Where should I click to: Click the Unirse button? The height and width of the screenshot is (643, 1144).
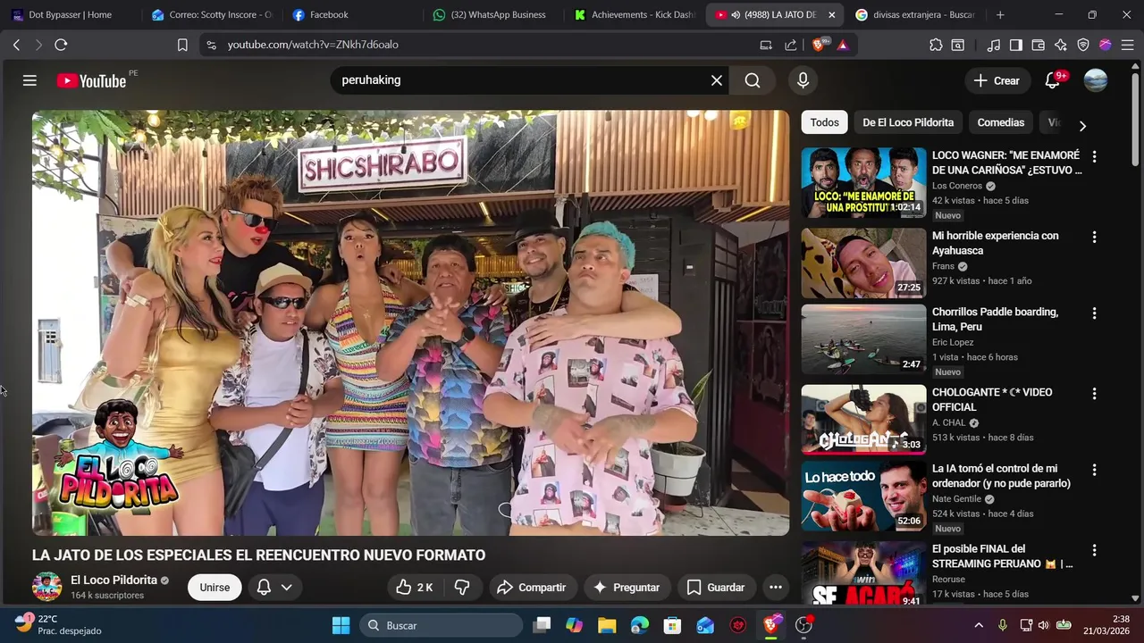(x=214, y=587)
